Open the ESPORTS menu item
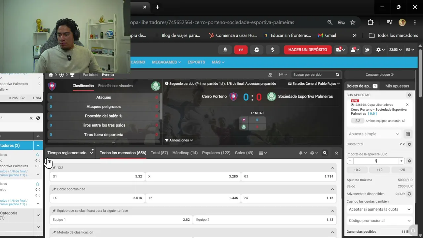Image resolution: width=423 pixels, height=238 pixels. [196, 62]
